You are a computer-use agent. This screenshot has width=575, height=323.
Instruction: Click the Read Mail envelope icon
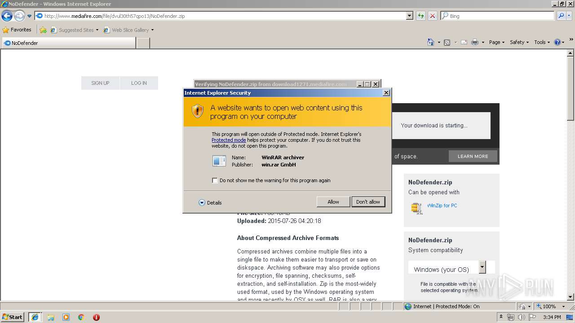tap(464, 42)
